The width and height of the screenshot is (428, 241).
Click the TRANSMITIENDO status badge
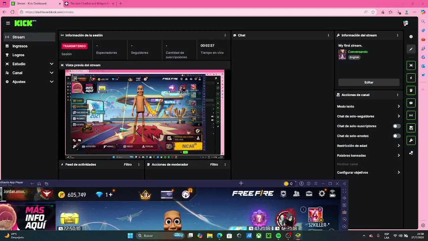pos(74,46)
